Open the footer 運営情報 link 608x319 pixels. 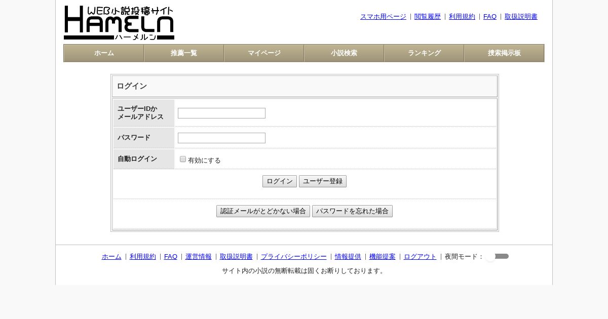[199, 257]
